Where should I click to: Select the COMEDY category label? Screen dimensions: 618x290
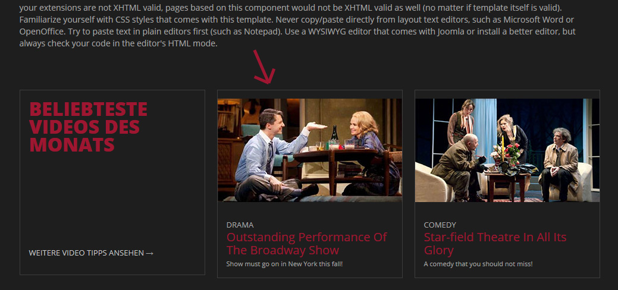pyautogui.click(x=440, y=225)
